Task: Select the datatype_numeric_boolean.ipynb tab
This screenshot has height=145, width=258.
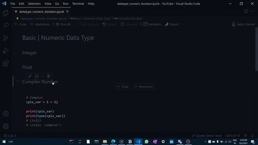Action: [42, 12]
